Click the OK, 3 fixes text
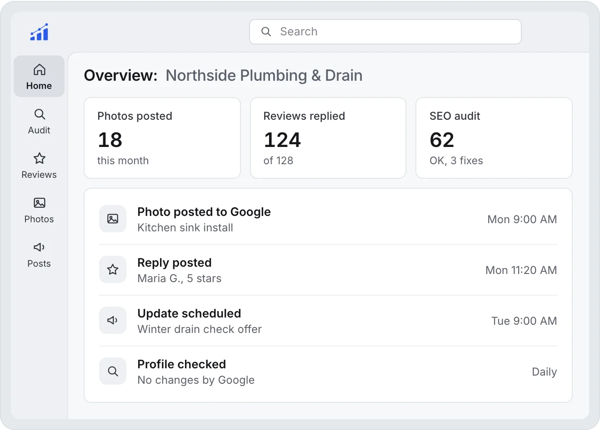The height and width of the screenshot is (430, 600). tap(456, 161)
